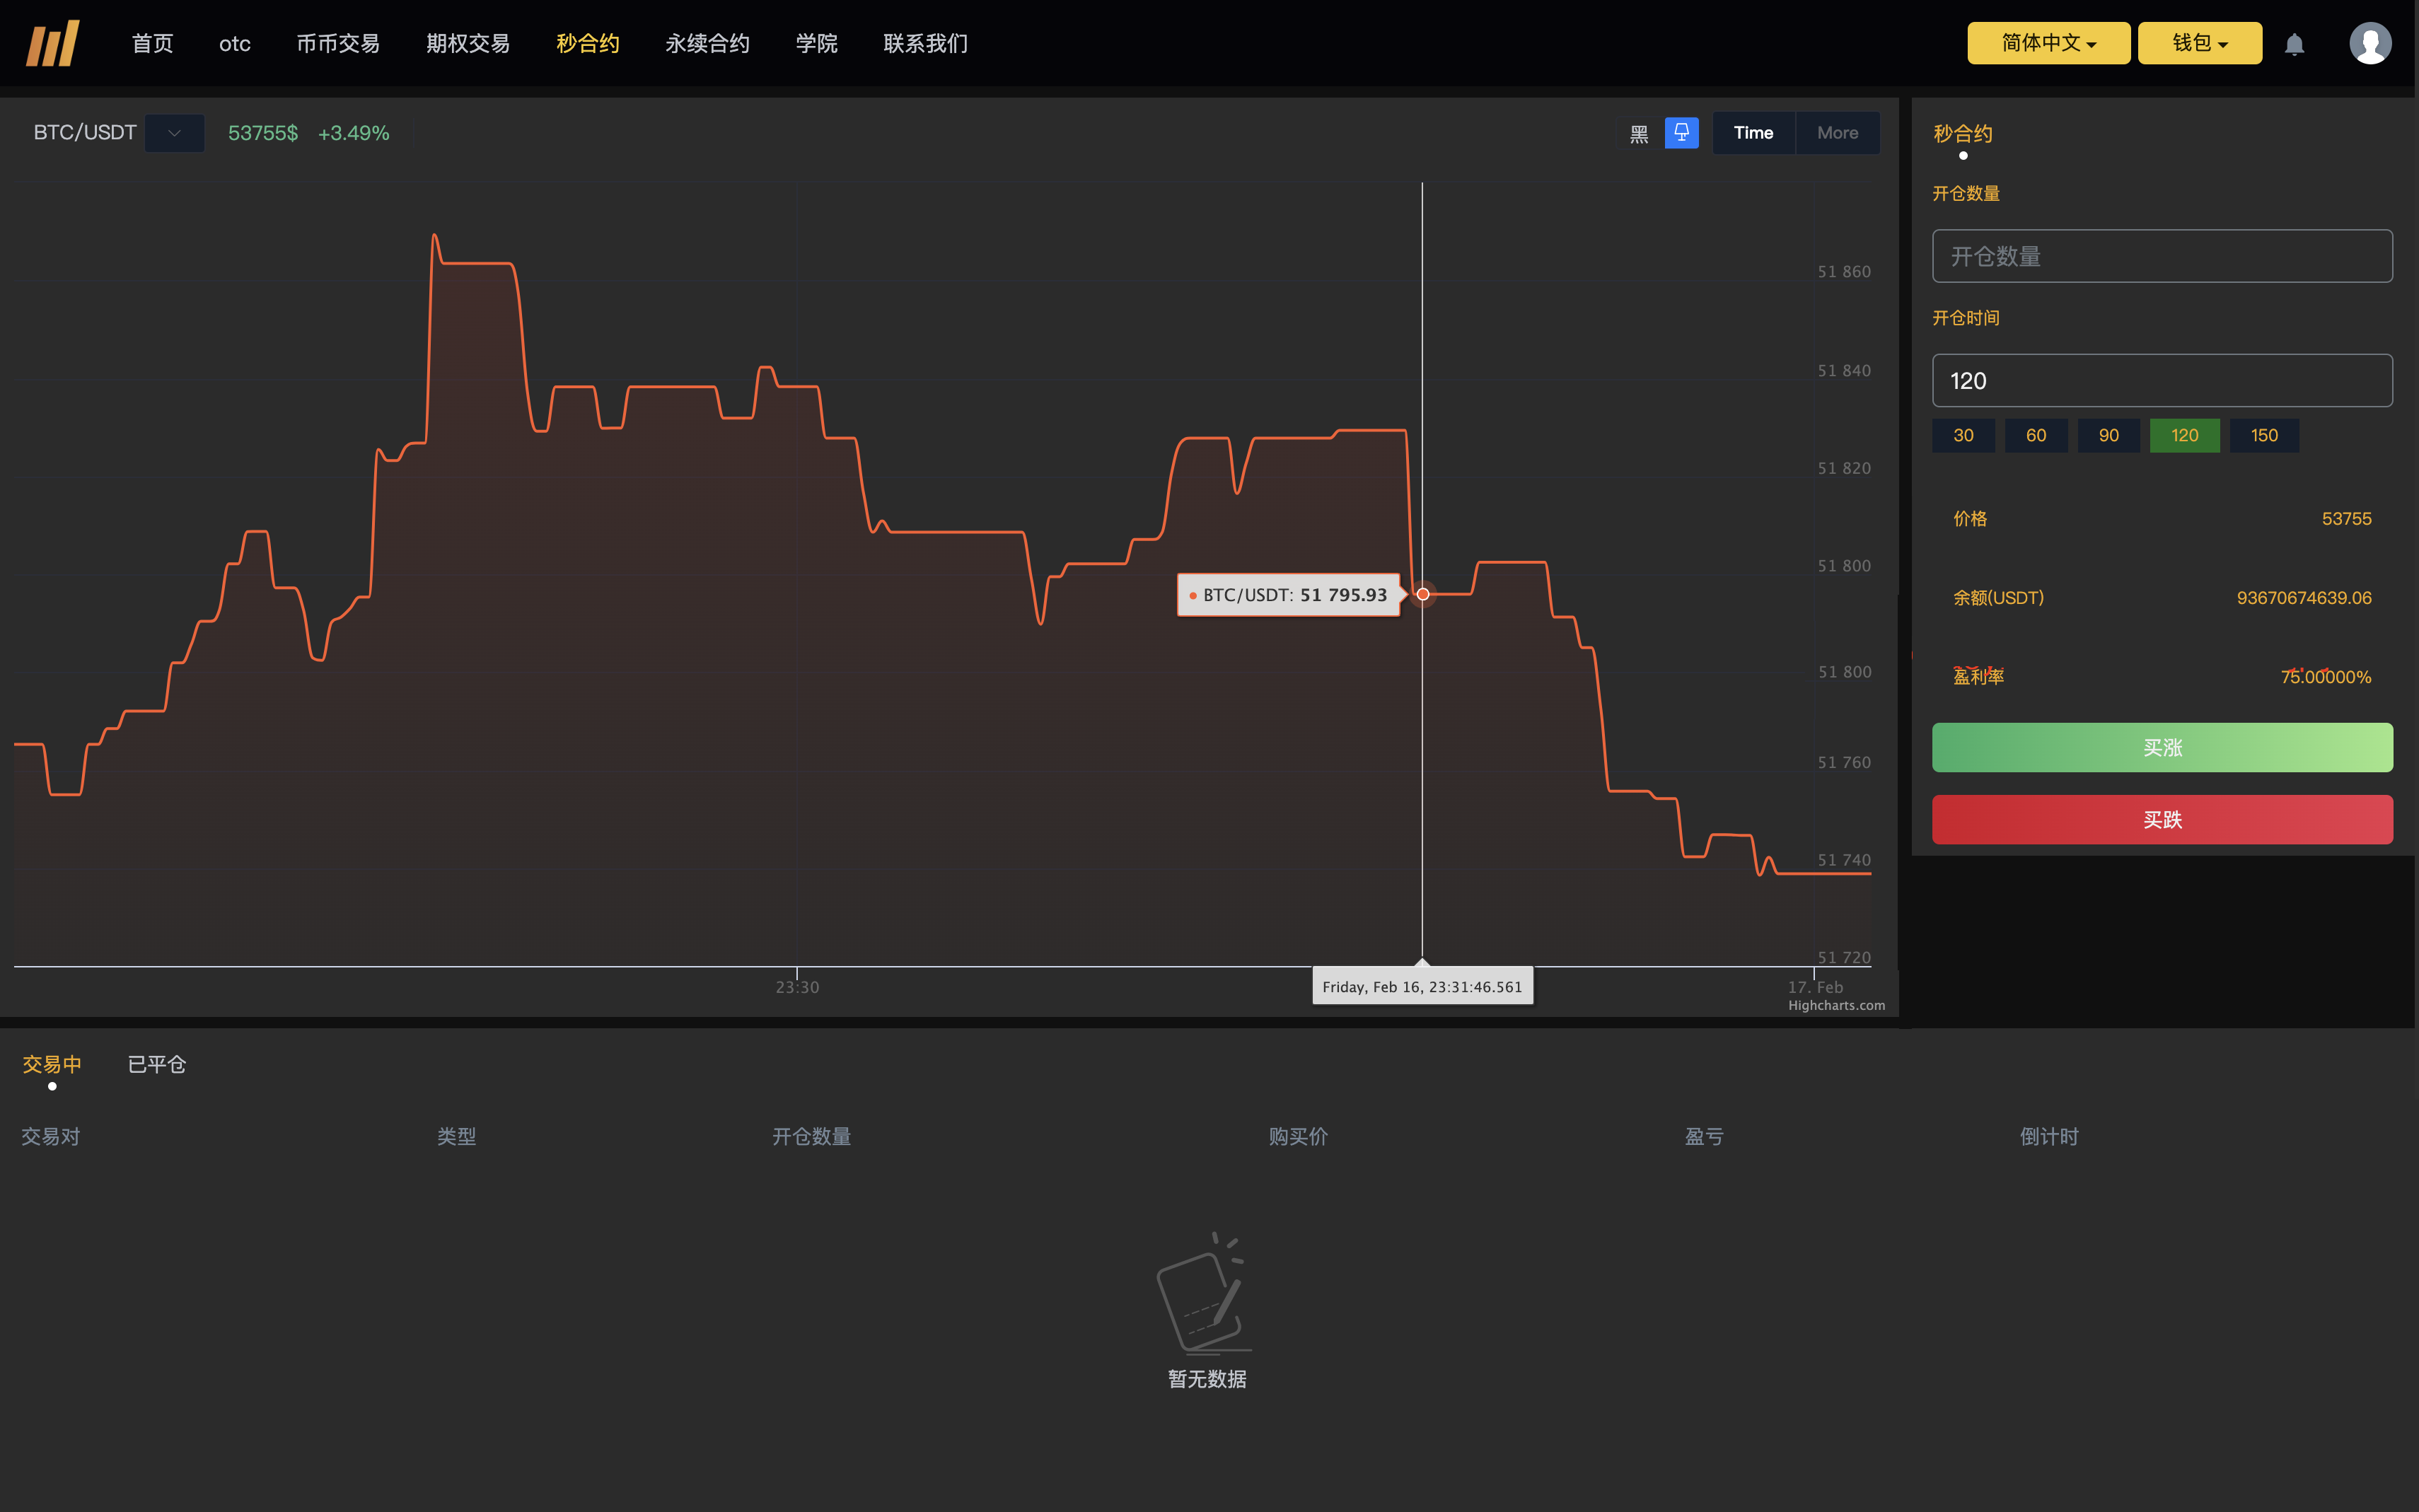Click the orange striped site logo
Viewport: 2419px width, 1512px height.
[x=53, y=43]
